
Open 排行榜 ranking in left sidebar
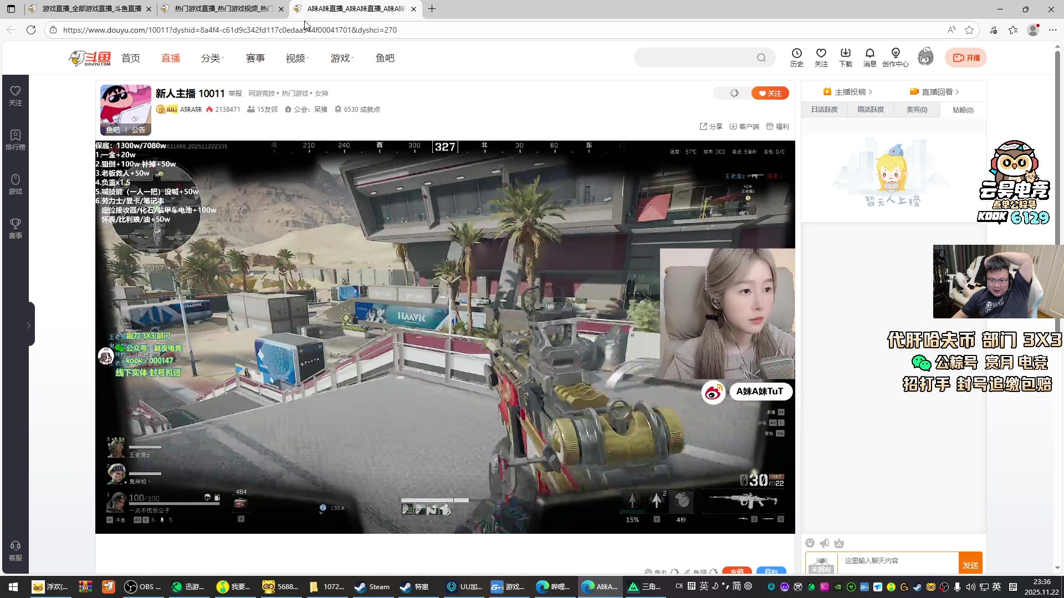tap(16, 140)
